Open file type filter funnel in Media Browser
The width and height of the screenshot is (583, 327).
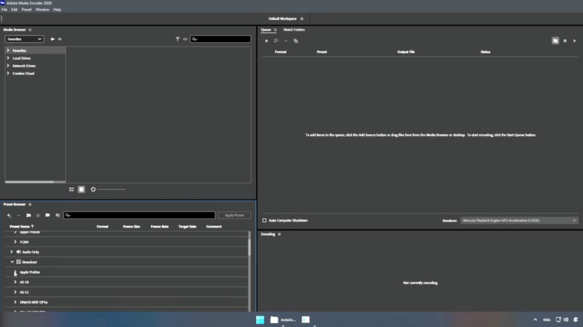(177, 39)
